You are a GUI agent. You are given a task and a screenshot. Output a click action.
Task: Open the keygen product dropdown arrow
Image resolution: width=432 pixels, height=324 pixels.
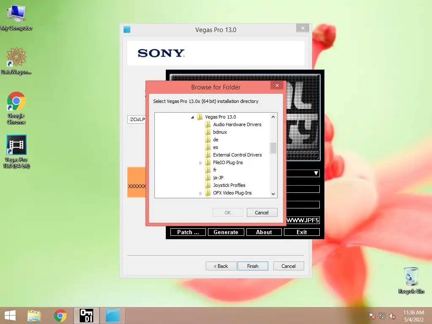pos(316,173)
